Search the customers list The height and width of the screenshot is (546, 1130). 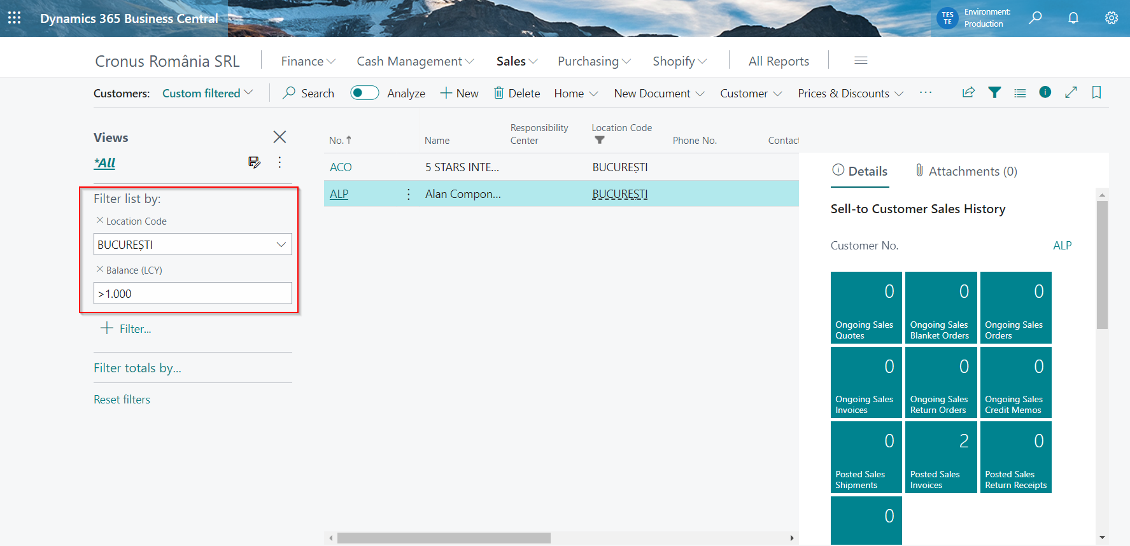tap(308, 93)
